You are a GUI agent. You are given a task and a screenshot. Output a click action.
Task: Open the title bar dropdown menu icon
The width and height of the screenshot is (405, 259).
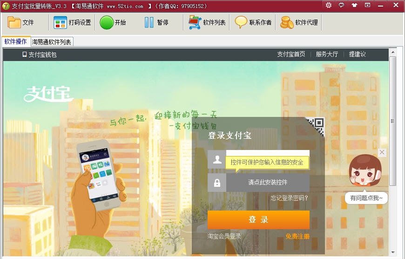click(x=367, y=5)
